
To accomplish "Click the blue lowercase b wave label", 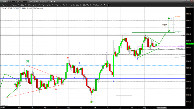I will click(79, 63).
